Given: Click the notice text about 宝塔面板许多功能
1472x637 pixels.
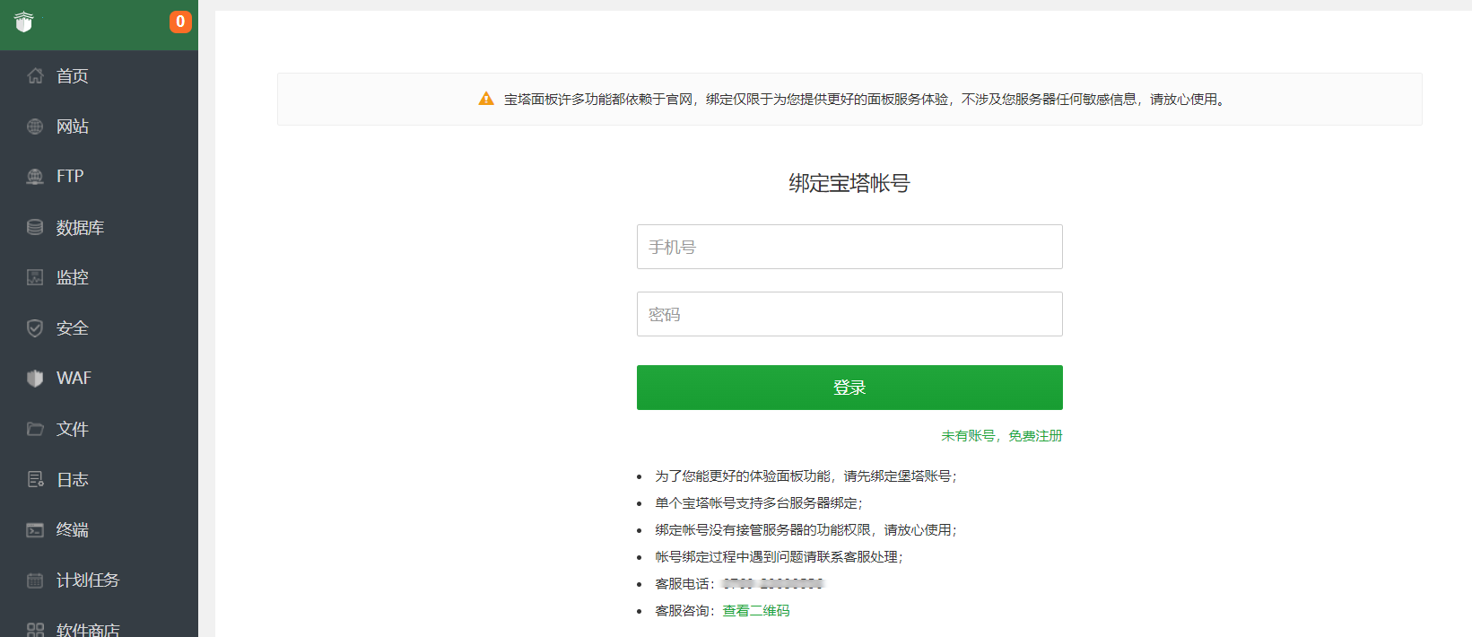Looking at the screenshot, I should pyautogui.click(x=866, y=99).
